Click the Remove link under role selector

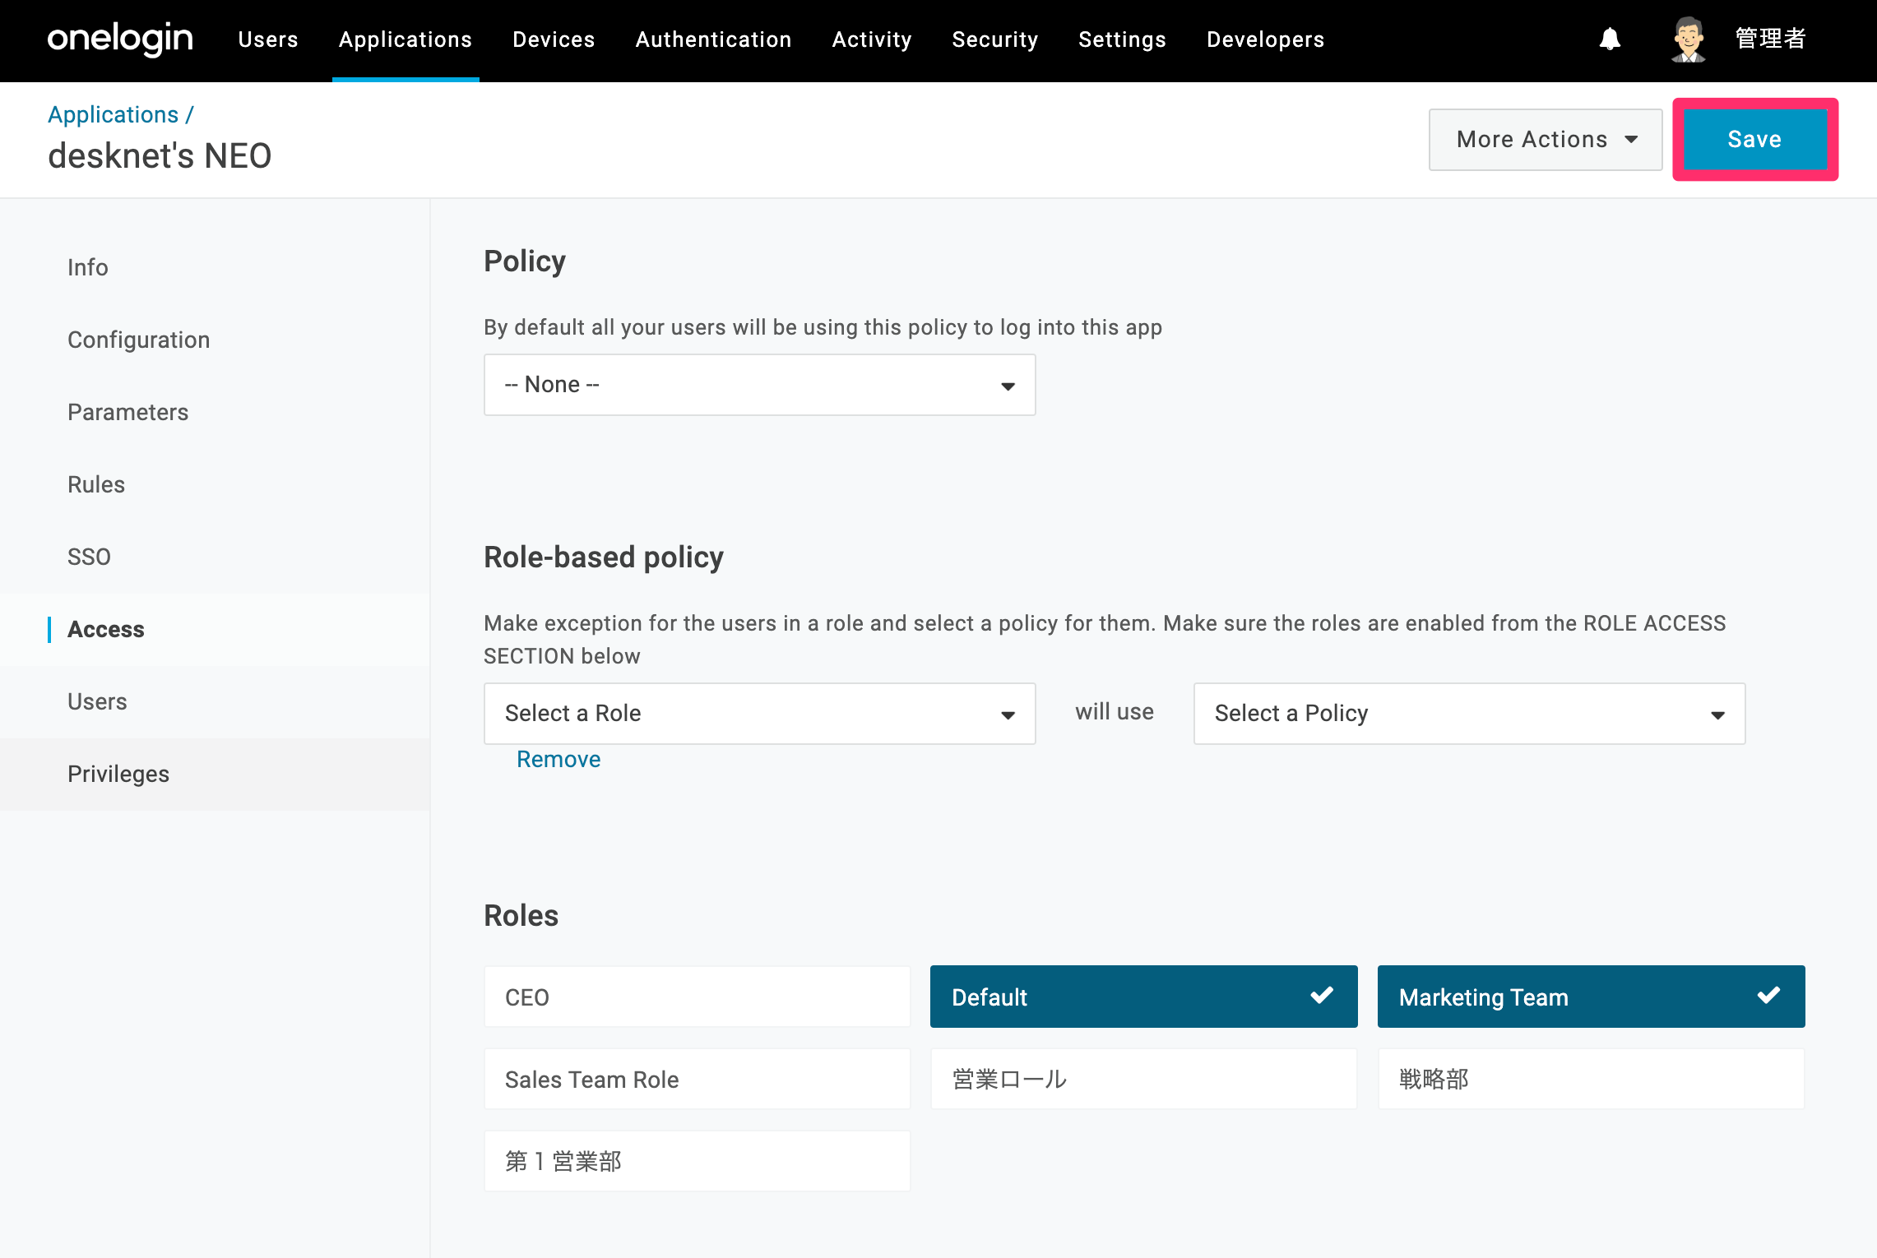[x=558, y=759]
